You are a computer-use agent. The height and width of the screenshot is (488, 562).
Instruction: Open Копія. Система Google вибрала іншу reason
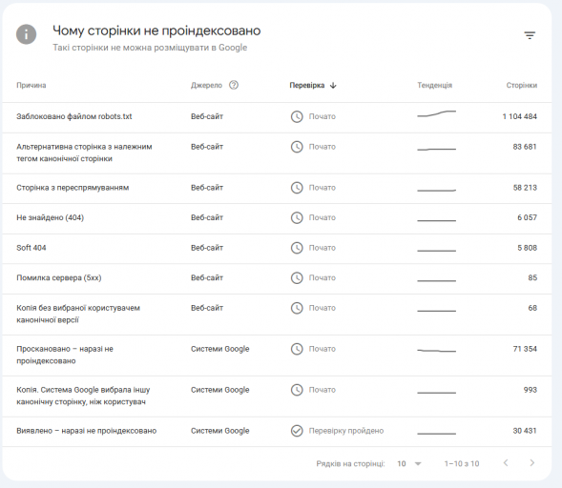[83, 396]
